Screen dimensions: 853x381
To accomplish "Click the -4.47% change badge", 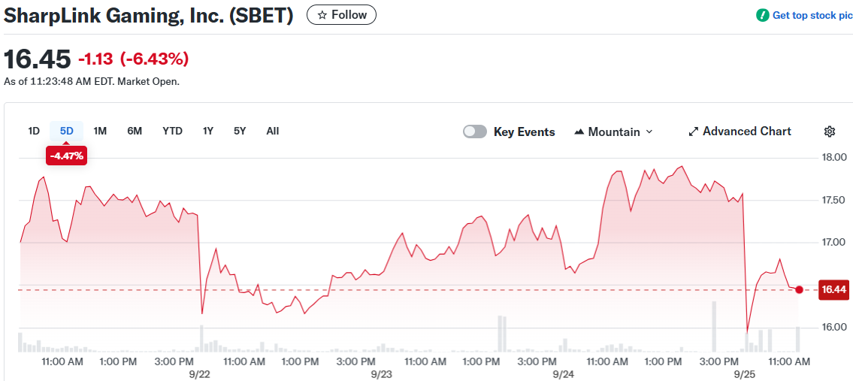I will [66, 156].
